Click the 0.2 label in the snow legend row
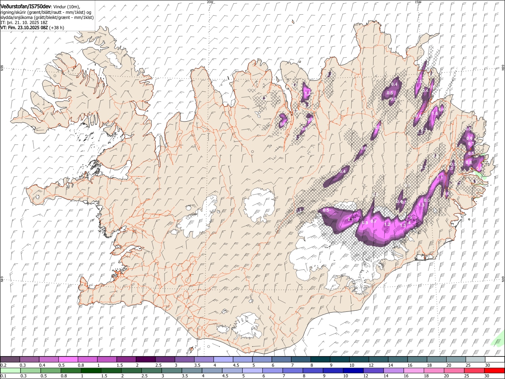This screenshot has height=379, width=505. pos(3,365)
